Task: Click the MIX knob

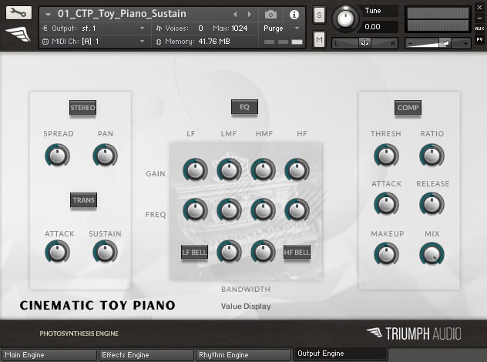Action: coord(432,254)
